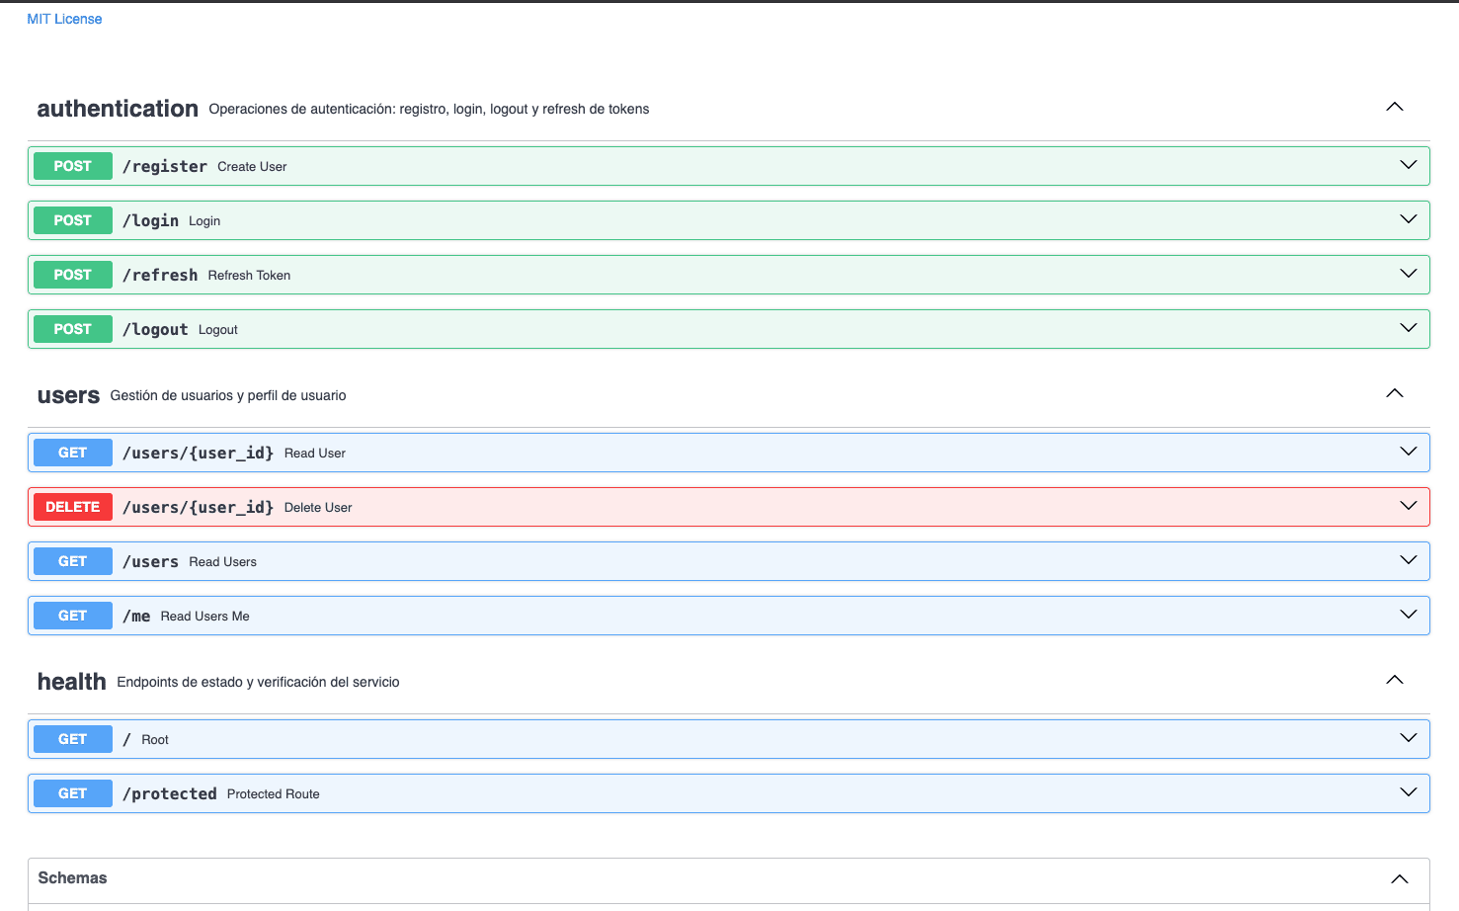Click the GET badge on /protected
This screenshot has height=911, width=1459.
tap(72, 792)
